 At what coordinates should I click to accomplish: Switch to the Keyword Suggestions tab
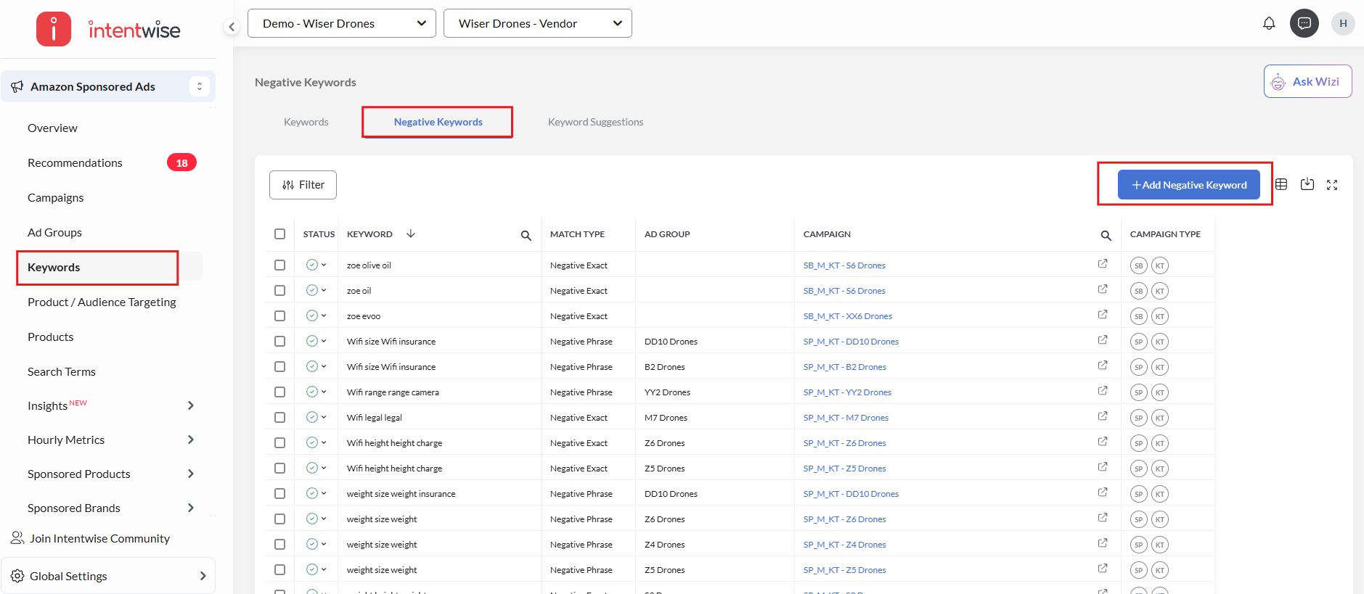pos(595,122)
